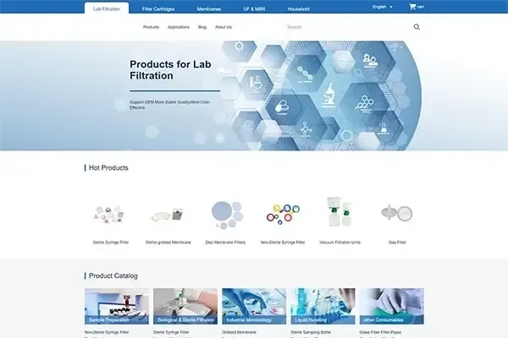Open Sterile gridded Membrane product image

pos(168,215)
